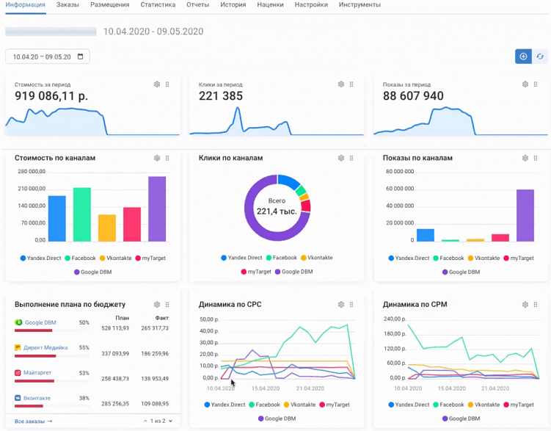This screenshot has height=431, width=551.
Task: Go to next page using down chevron
Action: click(171, 421)
